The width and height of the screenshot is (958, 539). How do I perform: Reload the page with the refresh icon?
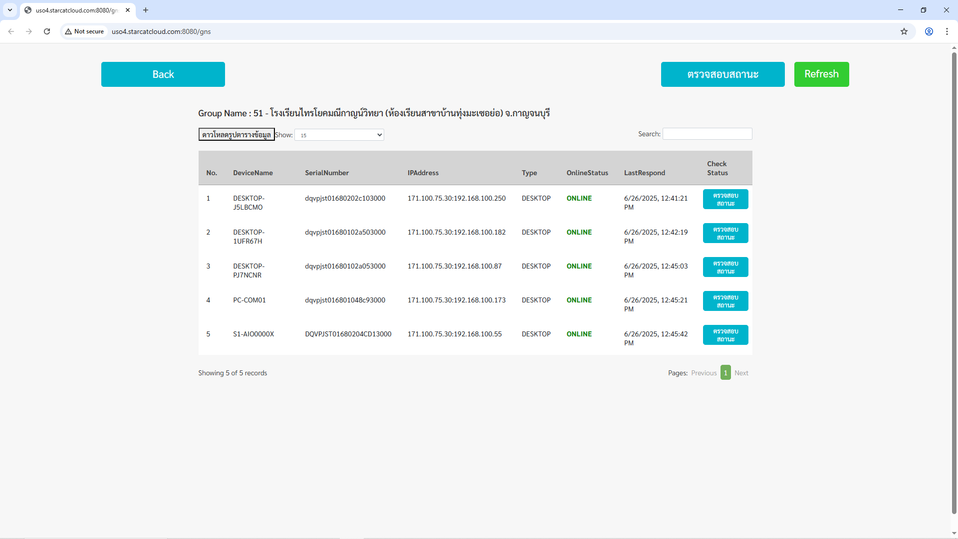(x=47, y=31)
